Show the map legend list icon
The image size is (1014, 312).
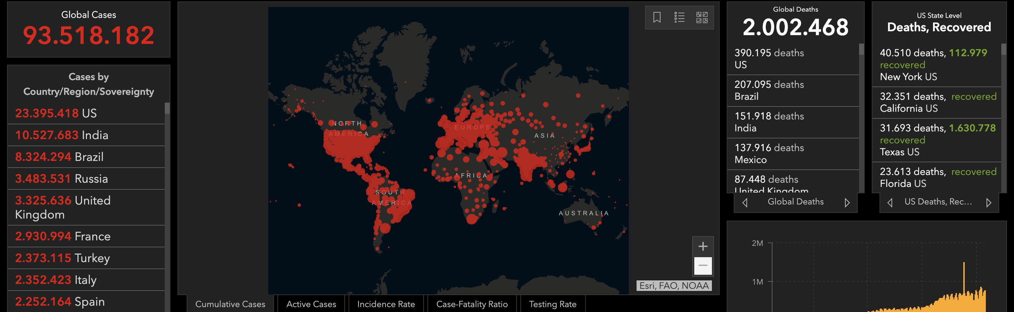coord(679,17)
